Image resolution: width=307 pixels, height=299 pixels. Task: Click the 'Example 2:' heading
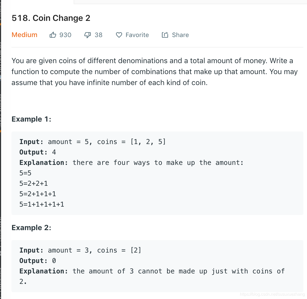tap(31, 228)
